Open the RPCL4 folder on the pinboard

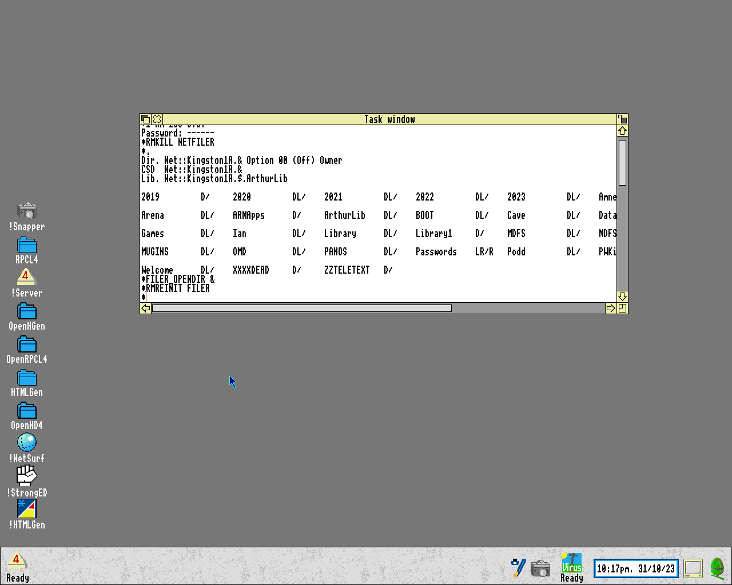pos(27,246)
